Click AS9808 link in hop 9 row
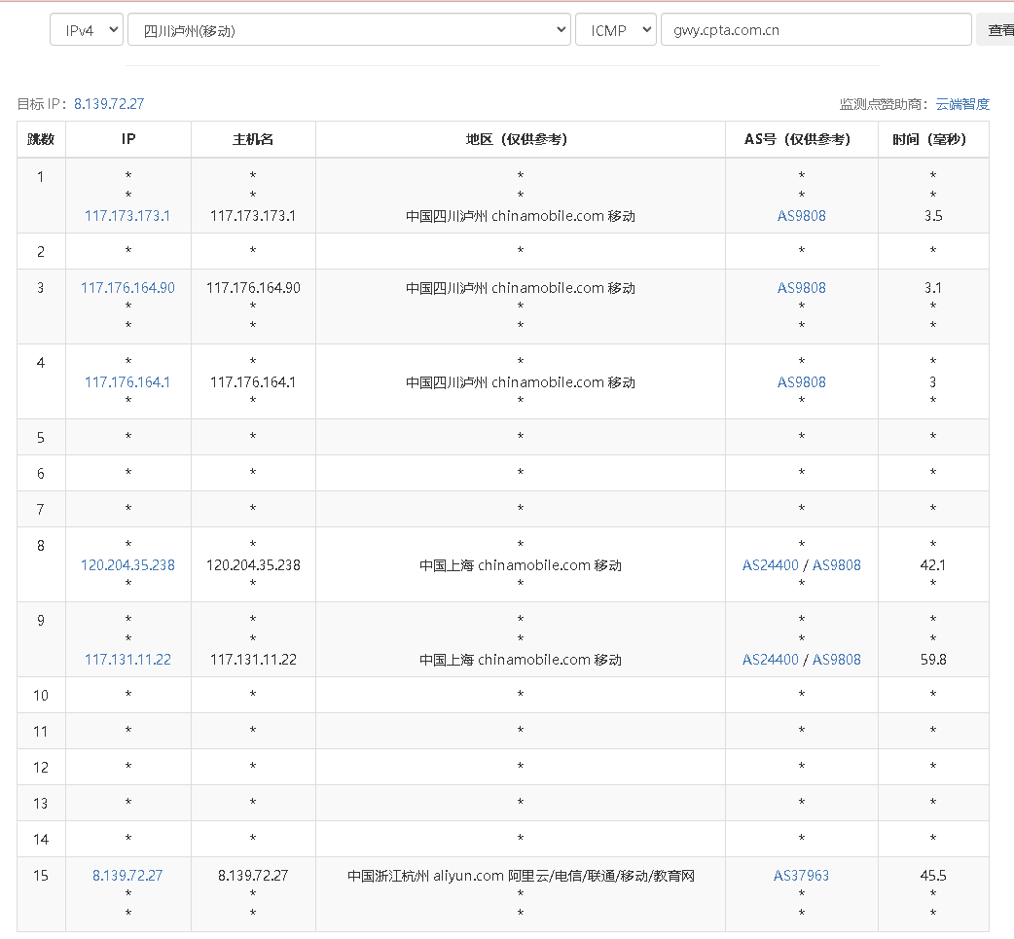 click(837, 660)
